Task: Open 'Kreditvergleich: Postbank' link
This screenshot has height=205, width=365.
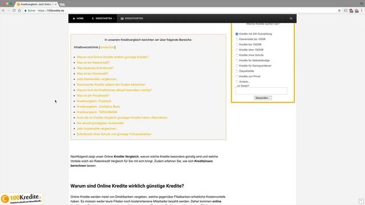Action: 94,101
